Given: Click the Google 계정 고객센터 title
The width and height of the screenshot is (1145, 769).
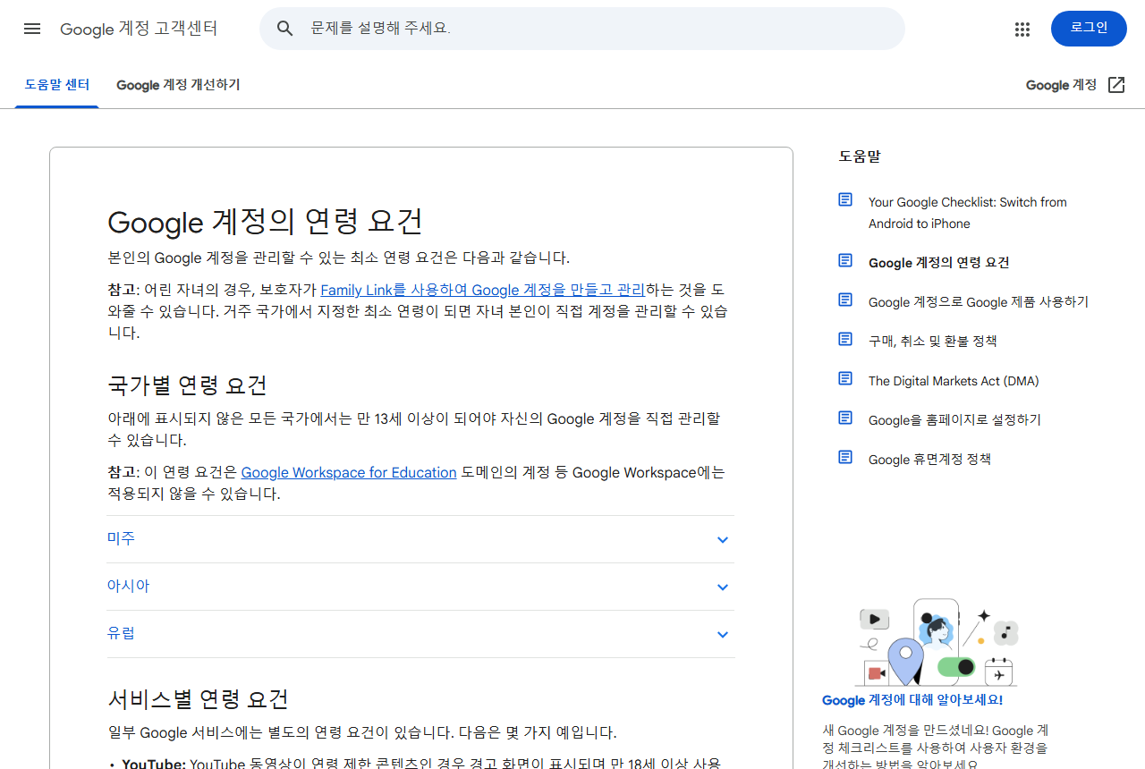Looking at the screenshot, I should coord(139,29).
